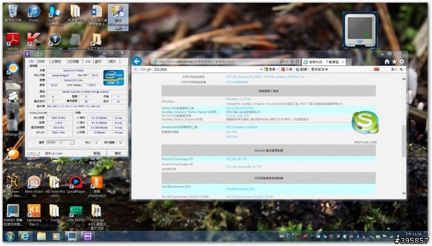Click the left bottom button in CPU-Z
The height and width of the screenshot is (246, 432).
pyautogui.click(x=97, y=153)
